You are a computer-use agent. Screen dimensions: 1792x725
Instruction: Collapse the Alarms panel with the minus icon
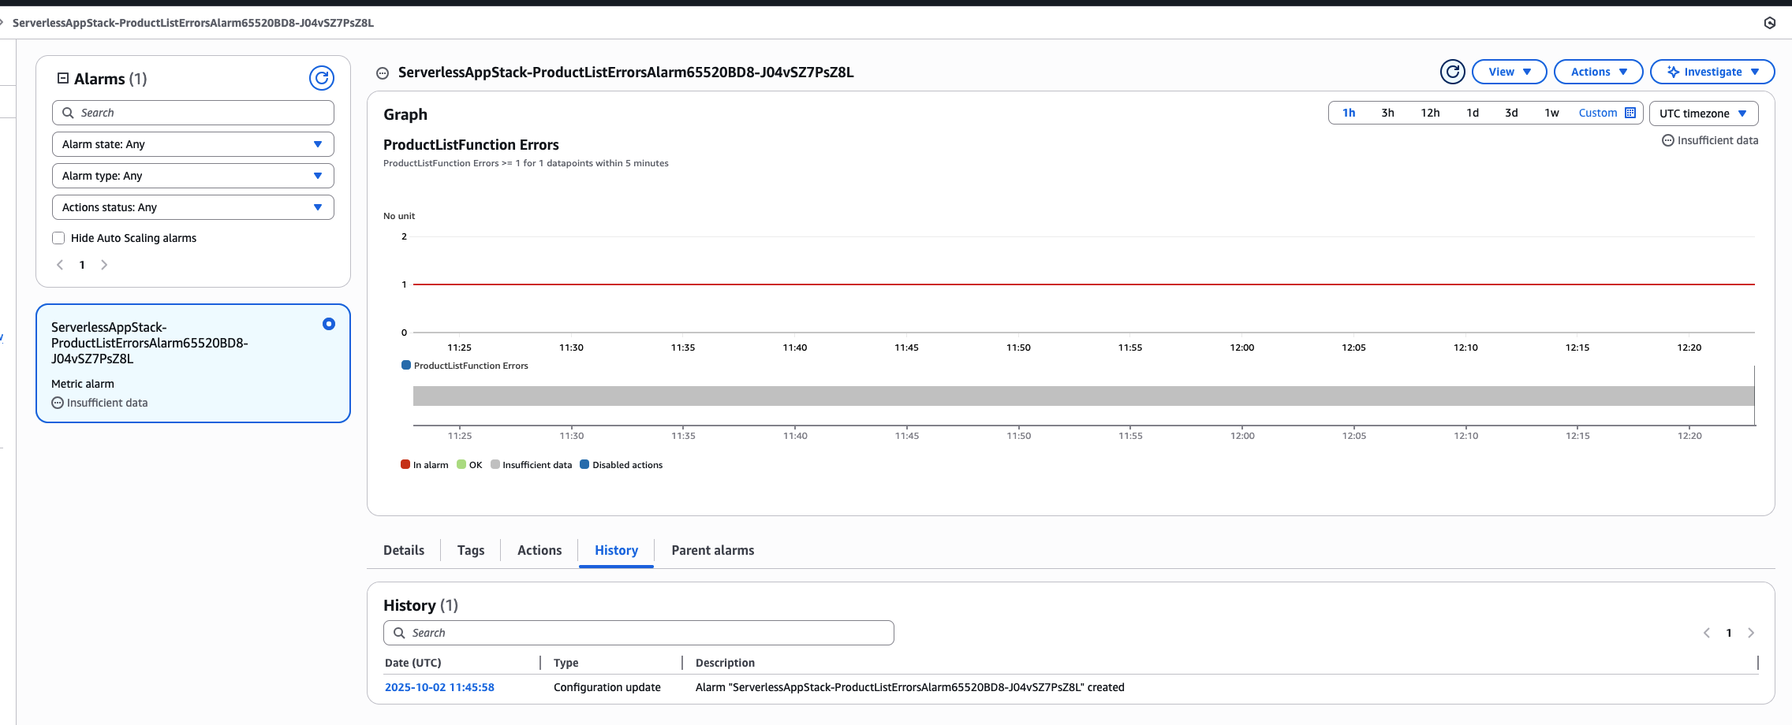click(63, 78)
